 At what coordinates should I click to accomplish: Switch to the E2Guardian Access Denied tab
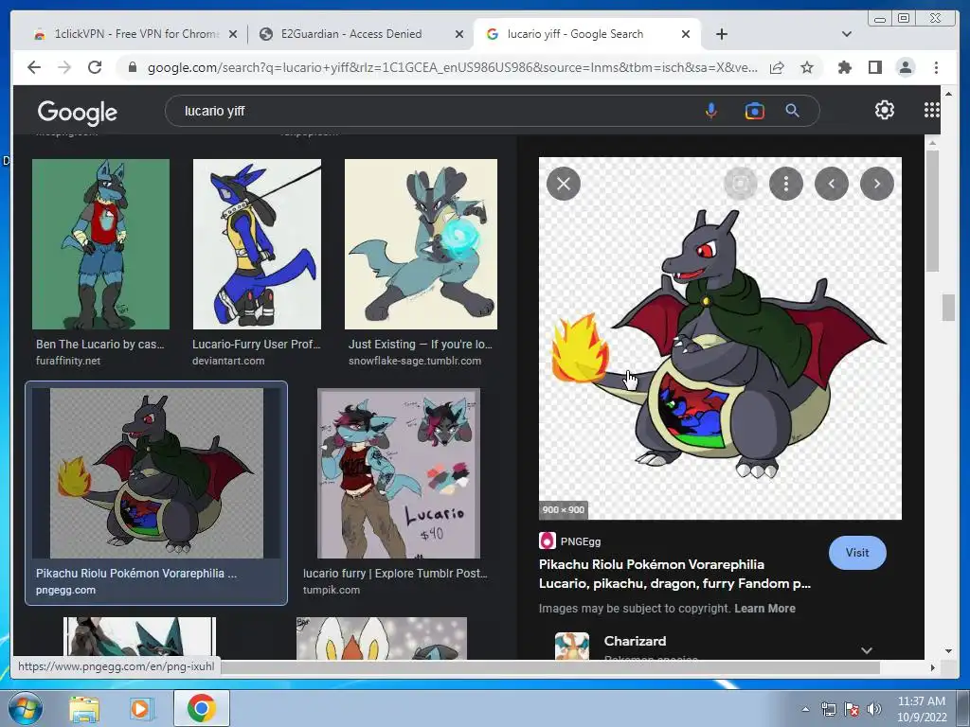coord(352,34)
